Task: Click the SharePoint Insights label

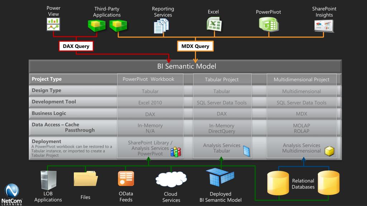Action: [x=324, y=12]
